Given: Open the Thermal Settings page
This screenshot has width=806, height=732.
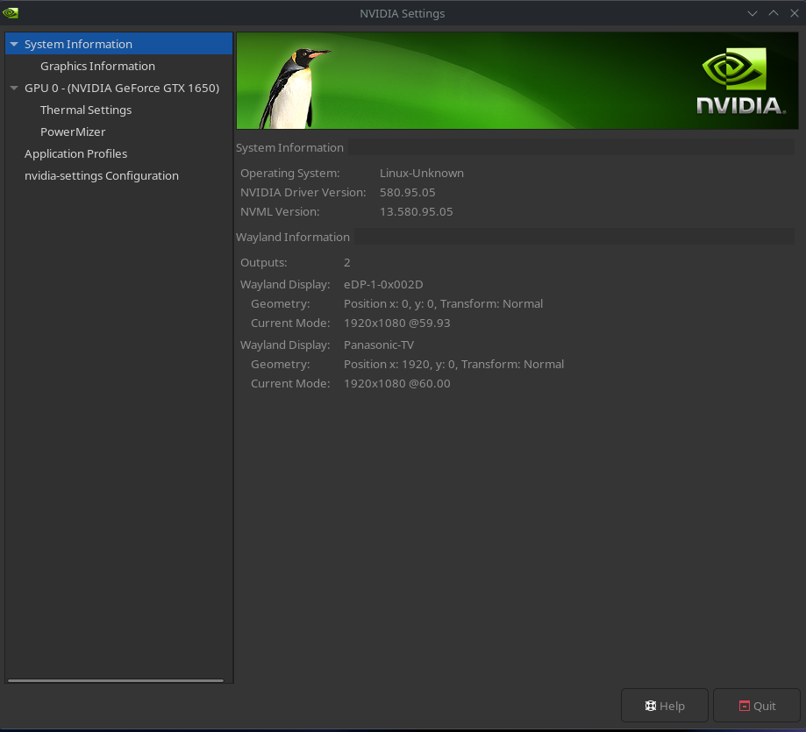Looking at the screenshot, I should click(86, 110).
